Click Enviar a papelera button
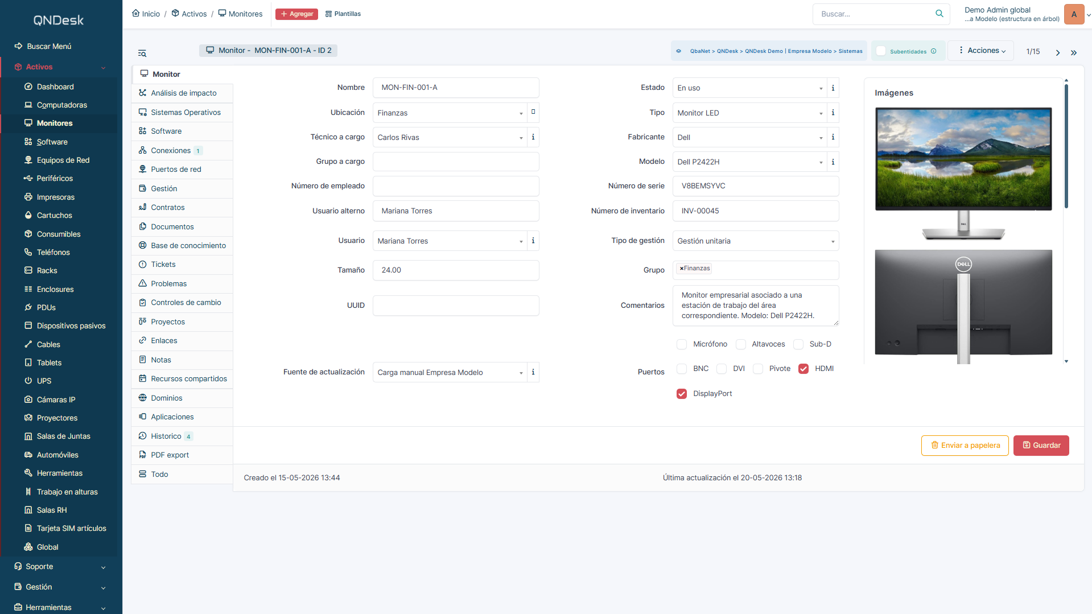1092x614 pixels. 965,446
